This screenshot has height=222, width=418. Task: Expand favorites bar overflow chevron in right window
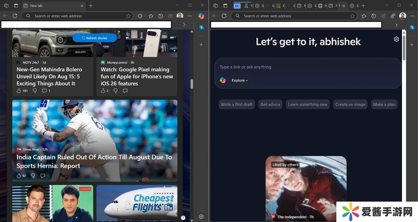click(396, 25)
